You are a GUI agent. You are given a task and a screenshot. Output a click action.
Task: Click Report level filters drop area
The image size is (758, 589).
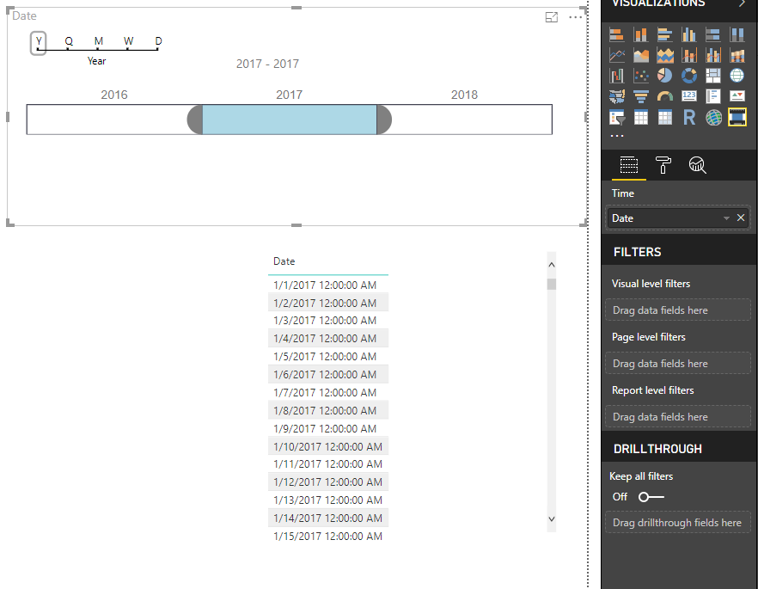[678, 416]
